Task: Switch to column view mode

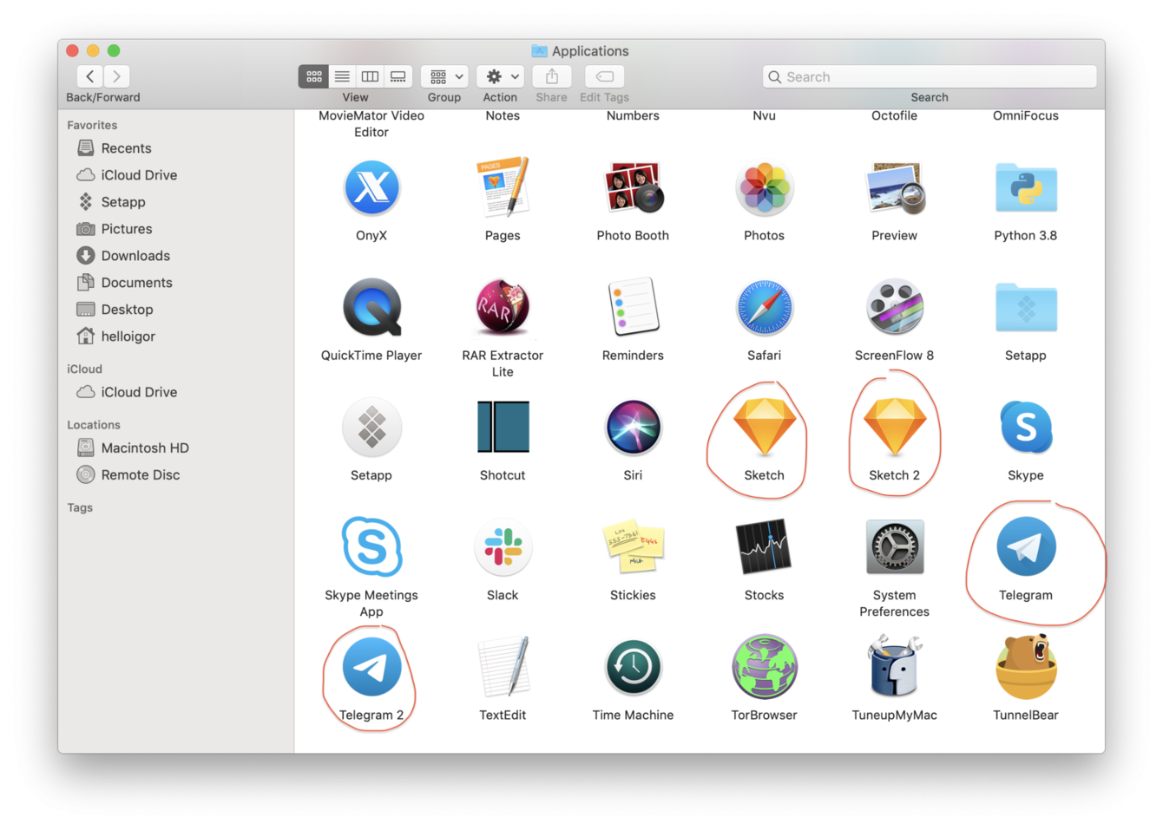Action: pos(370,76)
